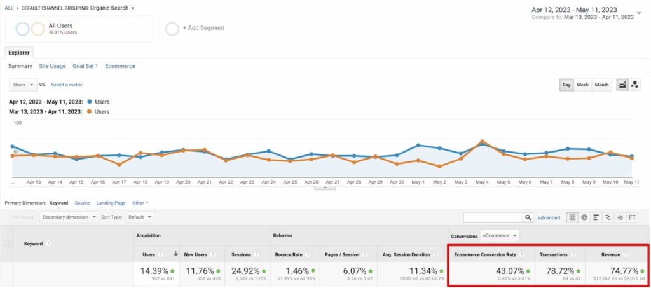Switch to the Site Usage tab
The width and height of the screenshot is (651, 288).
52,66
